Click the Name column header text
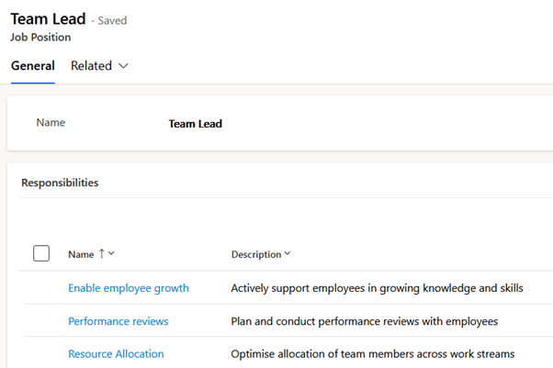The width and height of the screenshot is (553, 368). [x=81, y=254]
